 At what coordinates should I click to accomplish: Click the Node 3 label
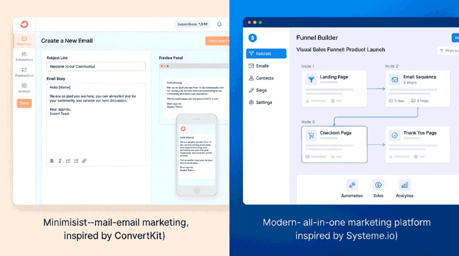coord(308,122)
